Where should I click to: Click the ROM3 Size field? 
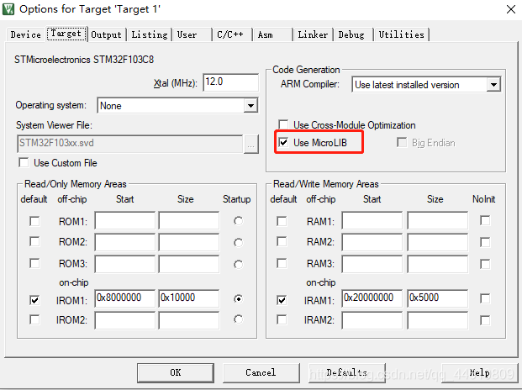click(189, 264)
